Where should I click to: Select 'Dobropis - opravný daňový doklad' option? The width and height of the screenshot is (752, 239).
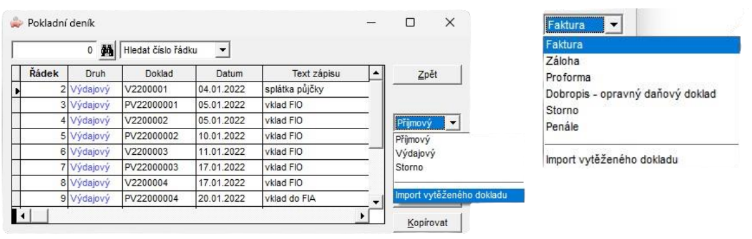pyautogui.click(x=631, y=93)
